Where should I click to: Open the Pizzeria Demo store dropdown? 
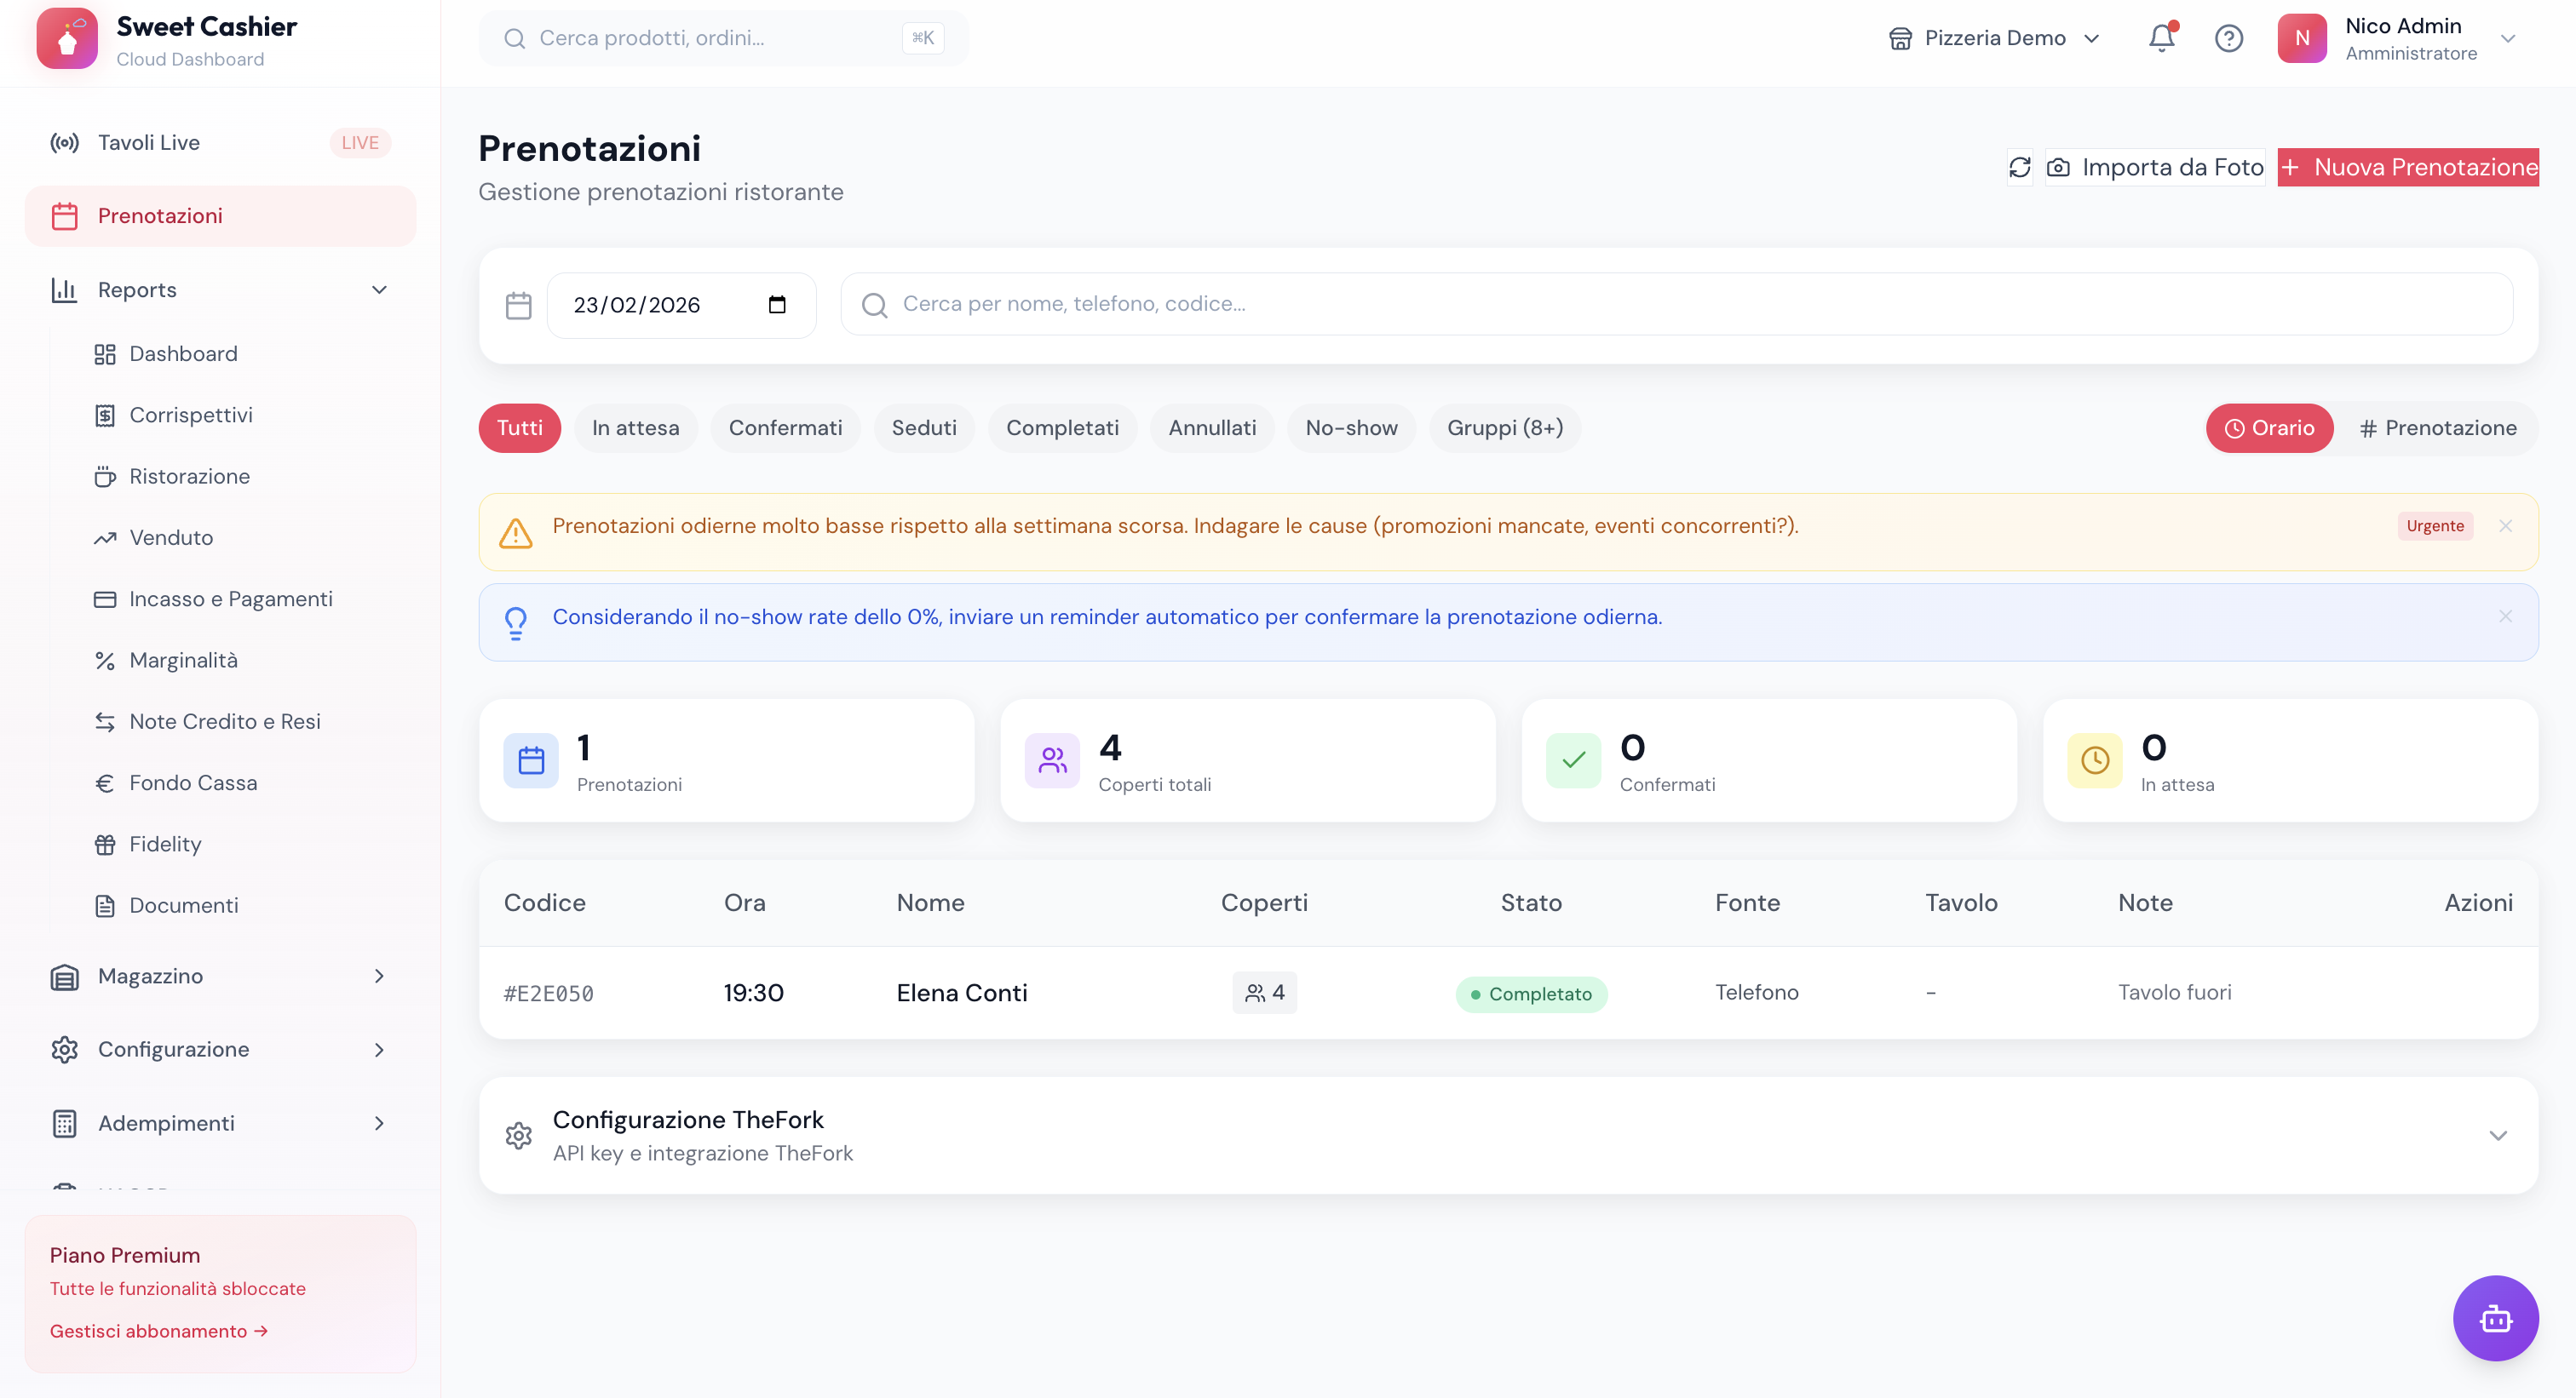click(1994, 38)
